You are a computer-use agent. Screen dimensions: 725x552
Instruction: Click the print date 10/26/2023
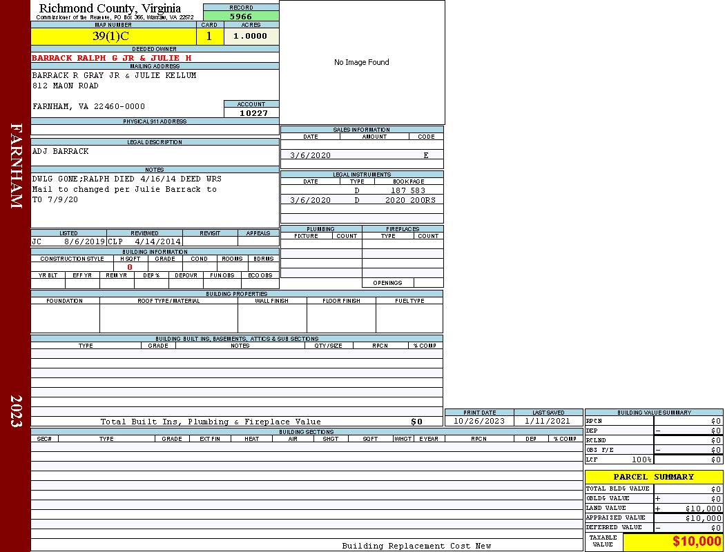pyautogui.click(x=478, y=421)
